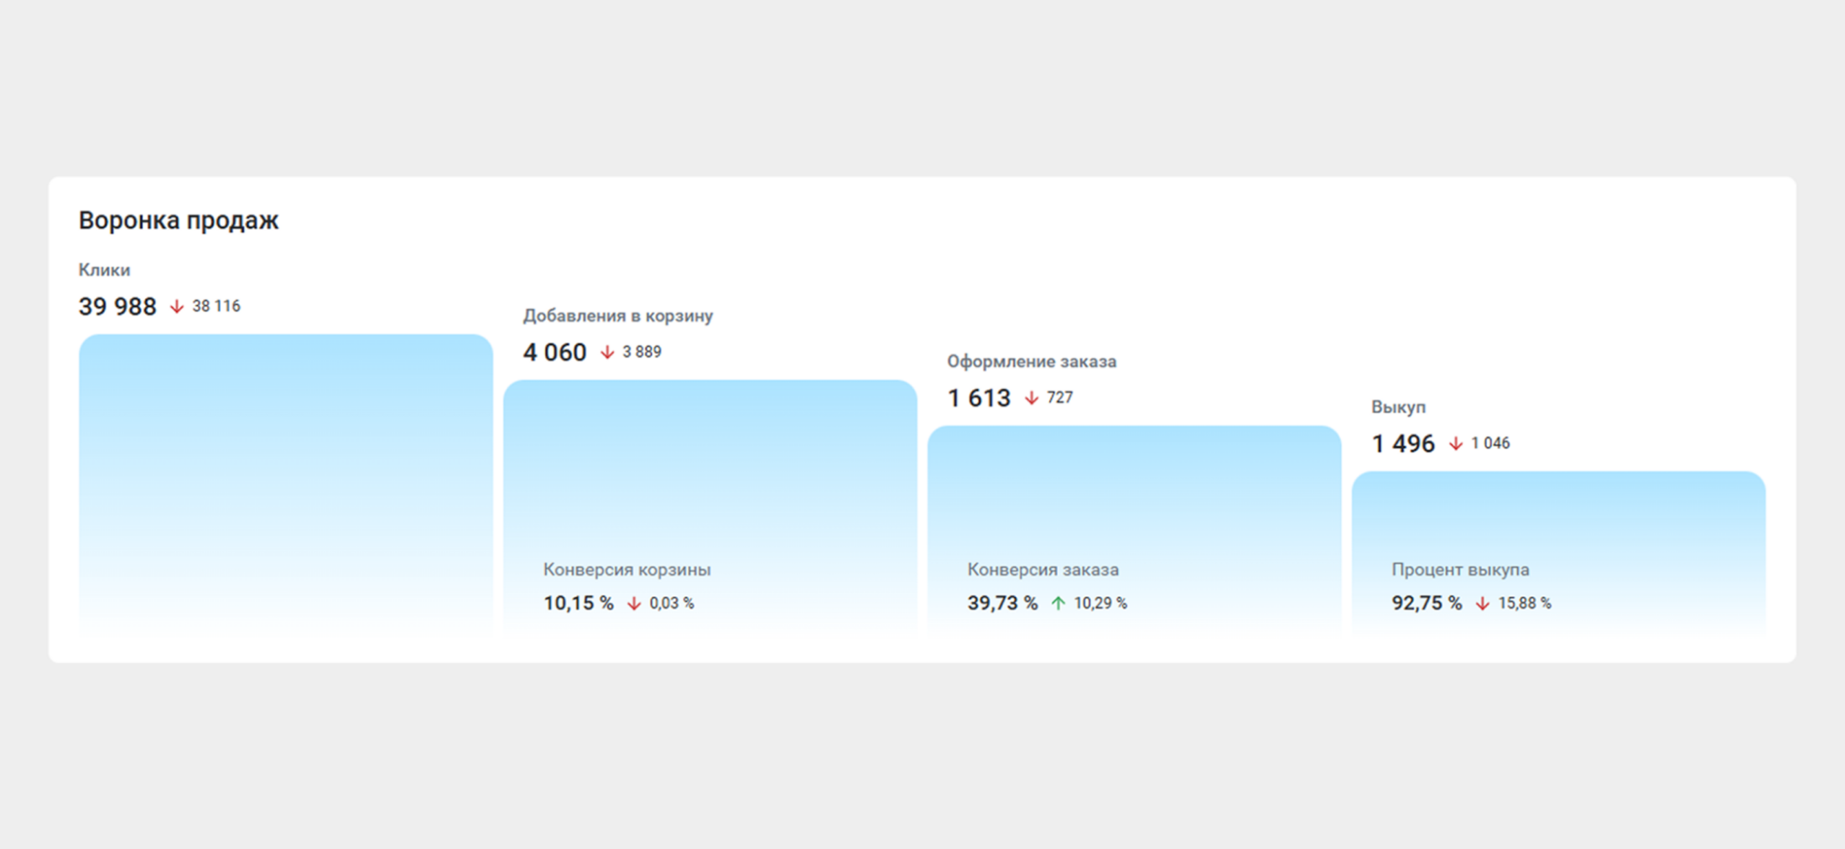Click the 1 496 buyout value
Image resolution: width=1845 pixels, height=849 pixels.
tap(1403, 443)
